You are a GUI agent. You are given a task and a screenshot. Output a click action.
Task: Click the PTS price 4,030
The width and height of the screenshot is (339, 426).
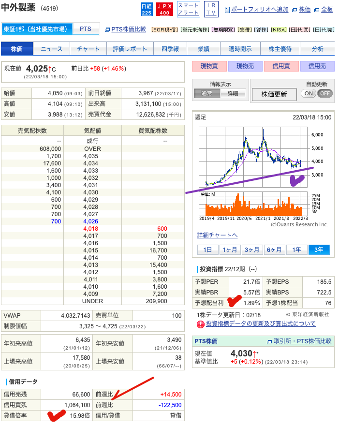(x=241, y=353)
